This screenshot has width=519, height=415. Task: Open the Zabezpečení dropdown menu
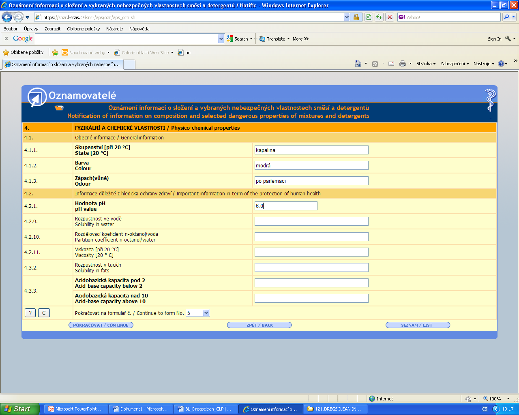455,64
